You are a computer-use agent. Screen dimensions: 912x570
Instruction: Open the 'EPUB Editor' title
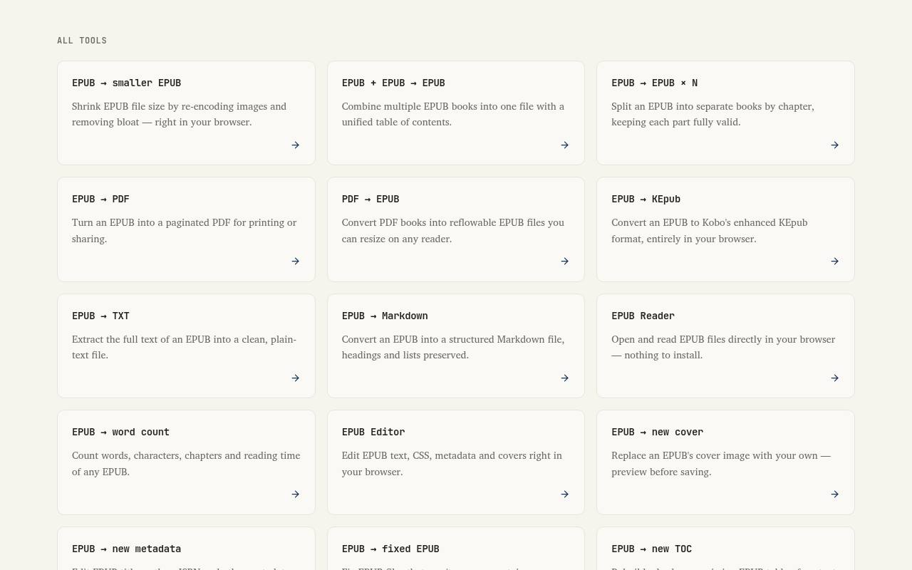click(x=373, y=432)
